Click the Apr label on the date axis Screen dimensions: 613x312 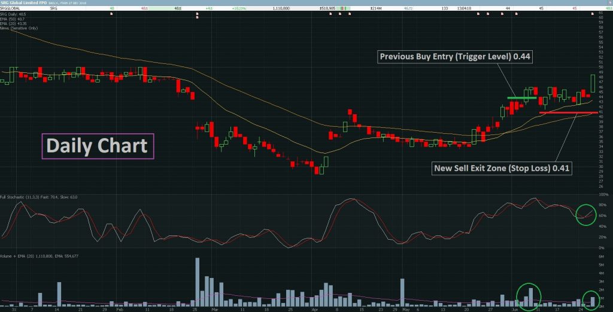point(315,309)
